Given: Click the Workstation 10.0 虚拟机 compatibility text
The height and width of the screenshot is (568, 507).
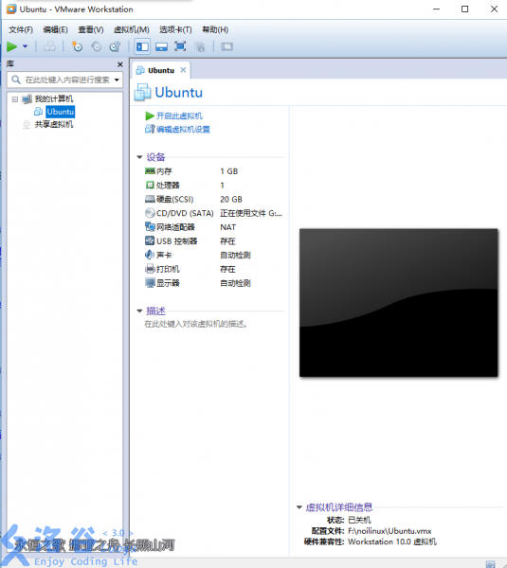Looking at the screenshot, I should [392, 541].
